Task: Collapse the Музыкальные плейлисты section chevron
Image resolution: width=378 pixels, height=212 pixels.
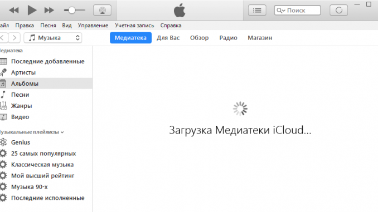Action: pos(62,132)
